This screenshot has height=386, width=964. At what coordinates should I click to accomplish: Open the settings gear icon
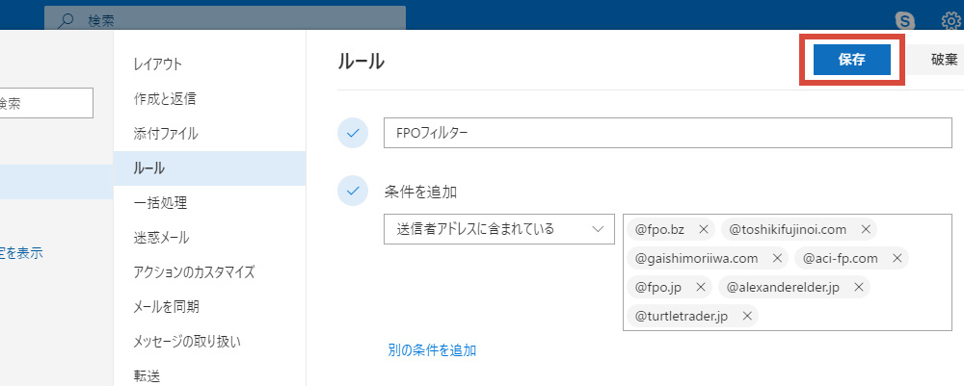pyautogui.click(x=951, y=19)
